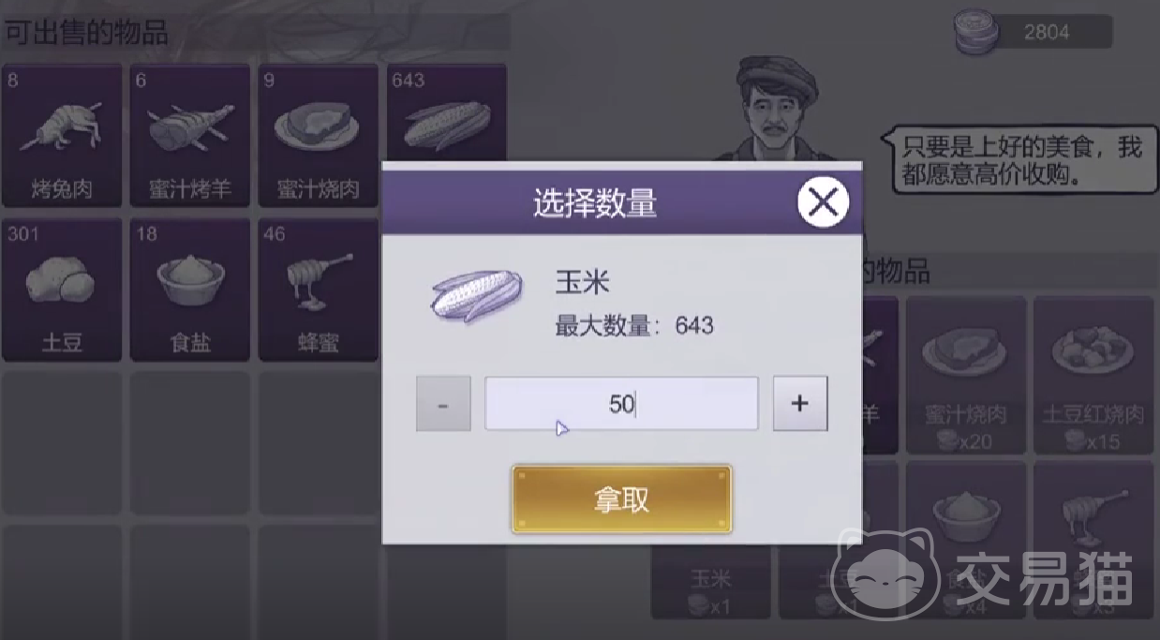Confirm with the 拿取 button
Viewport: 1160px width, 640px height.
coord(621,499)
